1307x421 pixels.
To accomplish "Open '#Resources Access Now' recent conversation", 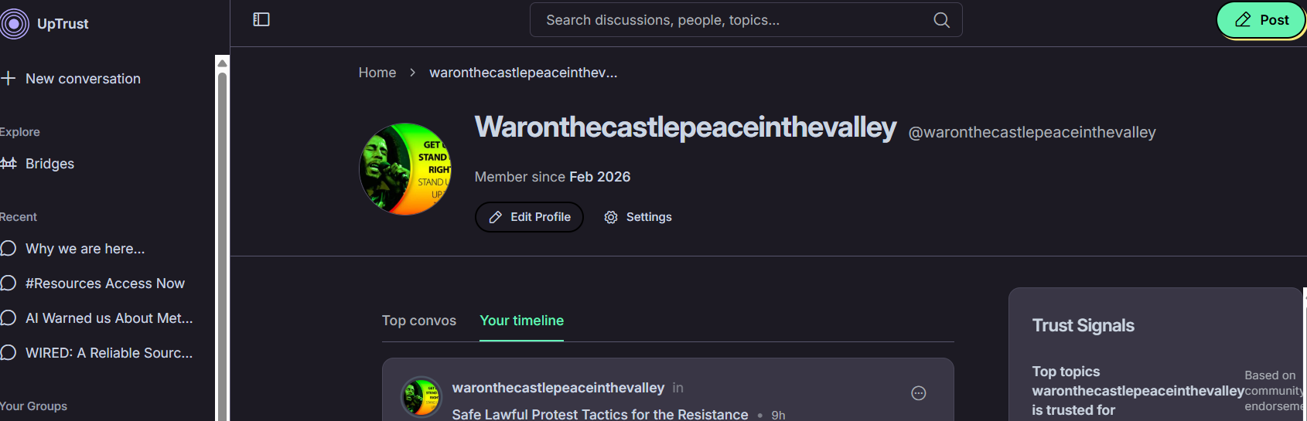I will point(104,283).
